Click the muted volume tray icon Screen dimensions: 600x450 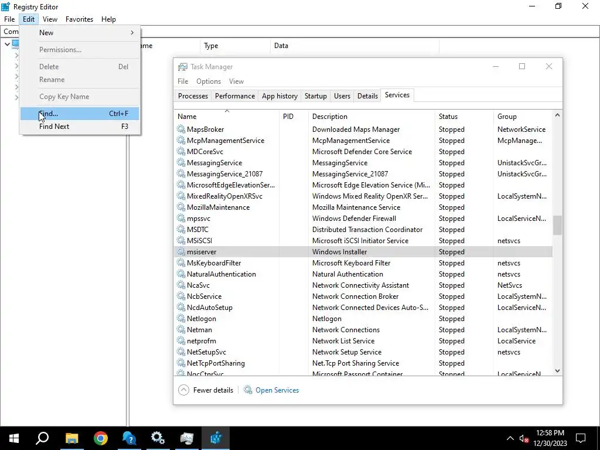pos(524,438)
